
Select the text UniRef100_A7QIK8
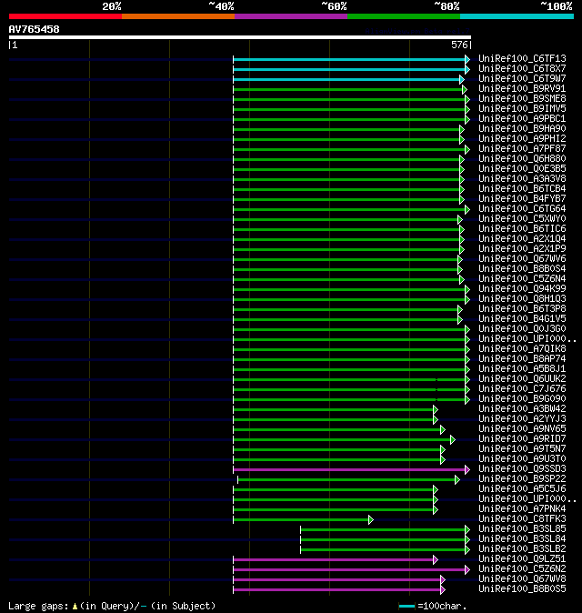click(x=522, y=348)
